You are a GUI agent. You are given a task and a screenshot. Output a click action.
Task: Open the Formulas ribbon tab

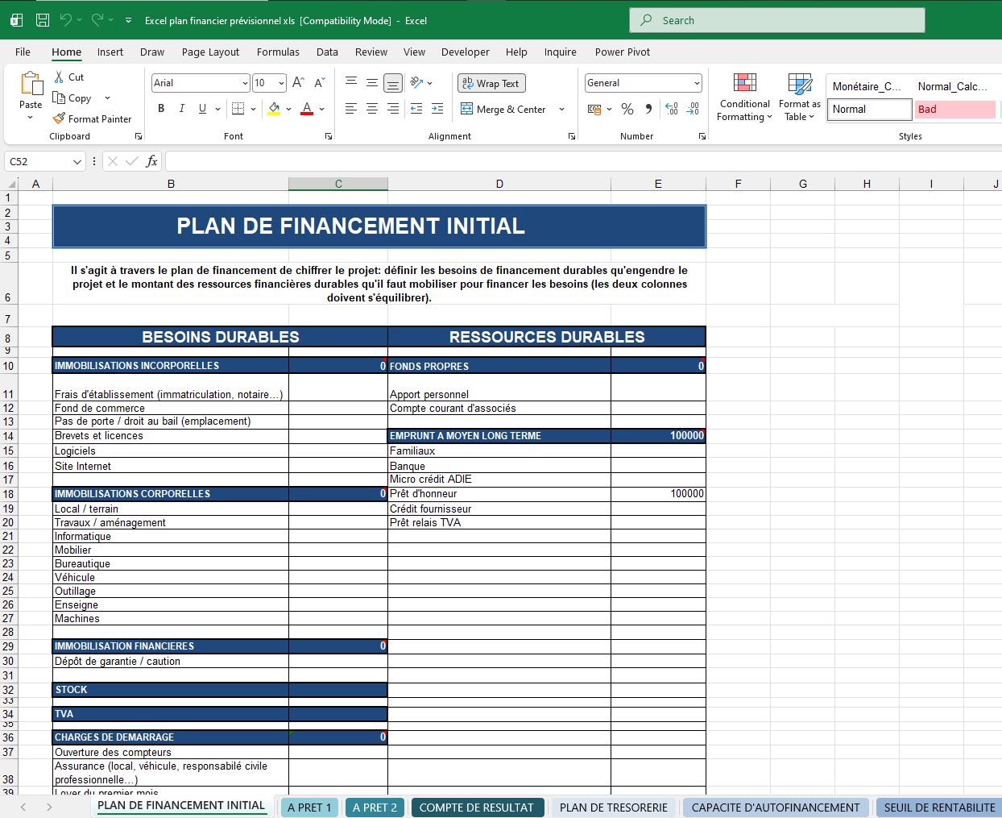pyautogui.click(x=278, y=52)
